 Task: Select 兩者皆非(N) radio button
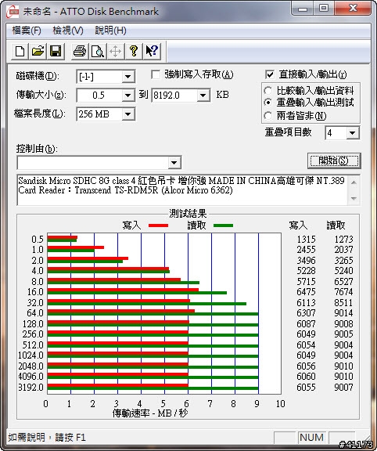[267, 116]
